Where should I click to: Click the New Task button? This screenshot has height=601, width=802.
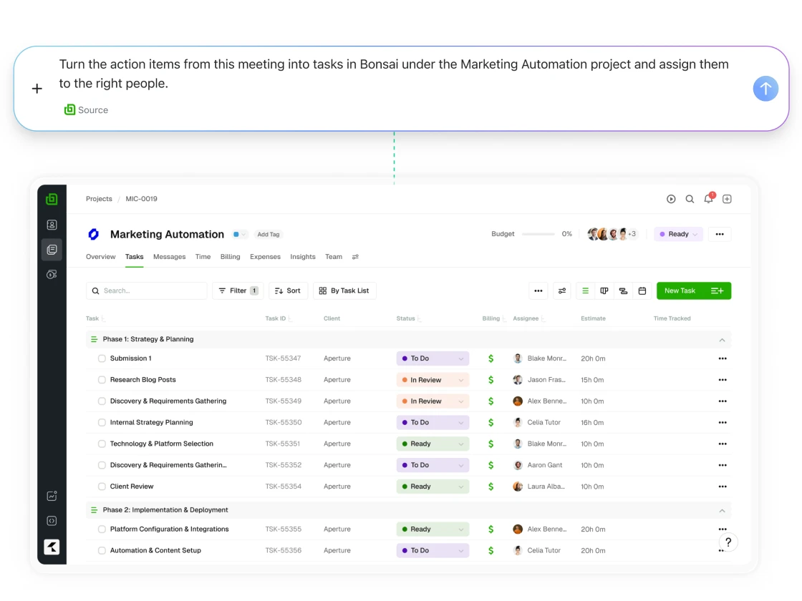click(680, 290)
